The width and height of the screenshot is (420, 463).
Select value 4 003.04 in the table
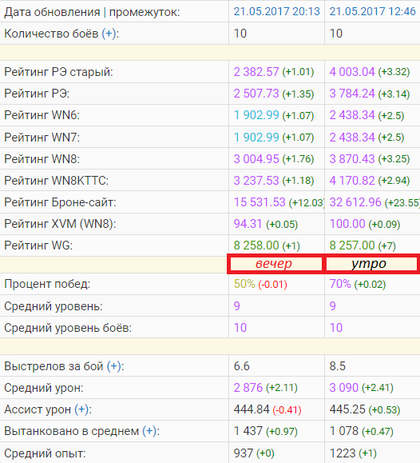[352, 72]
